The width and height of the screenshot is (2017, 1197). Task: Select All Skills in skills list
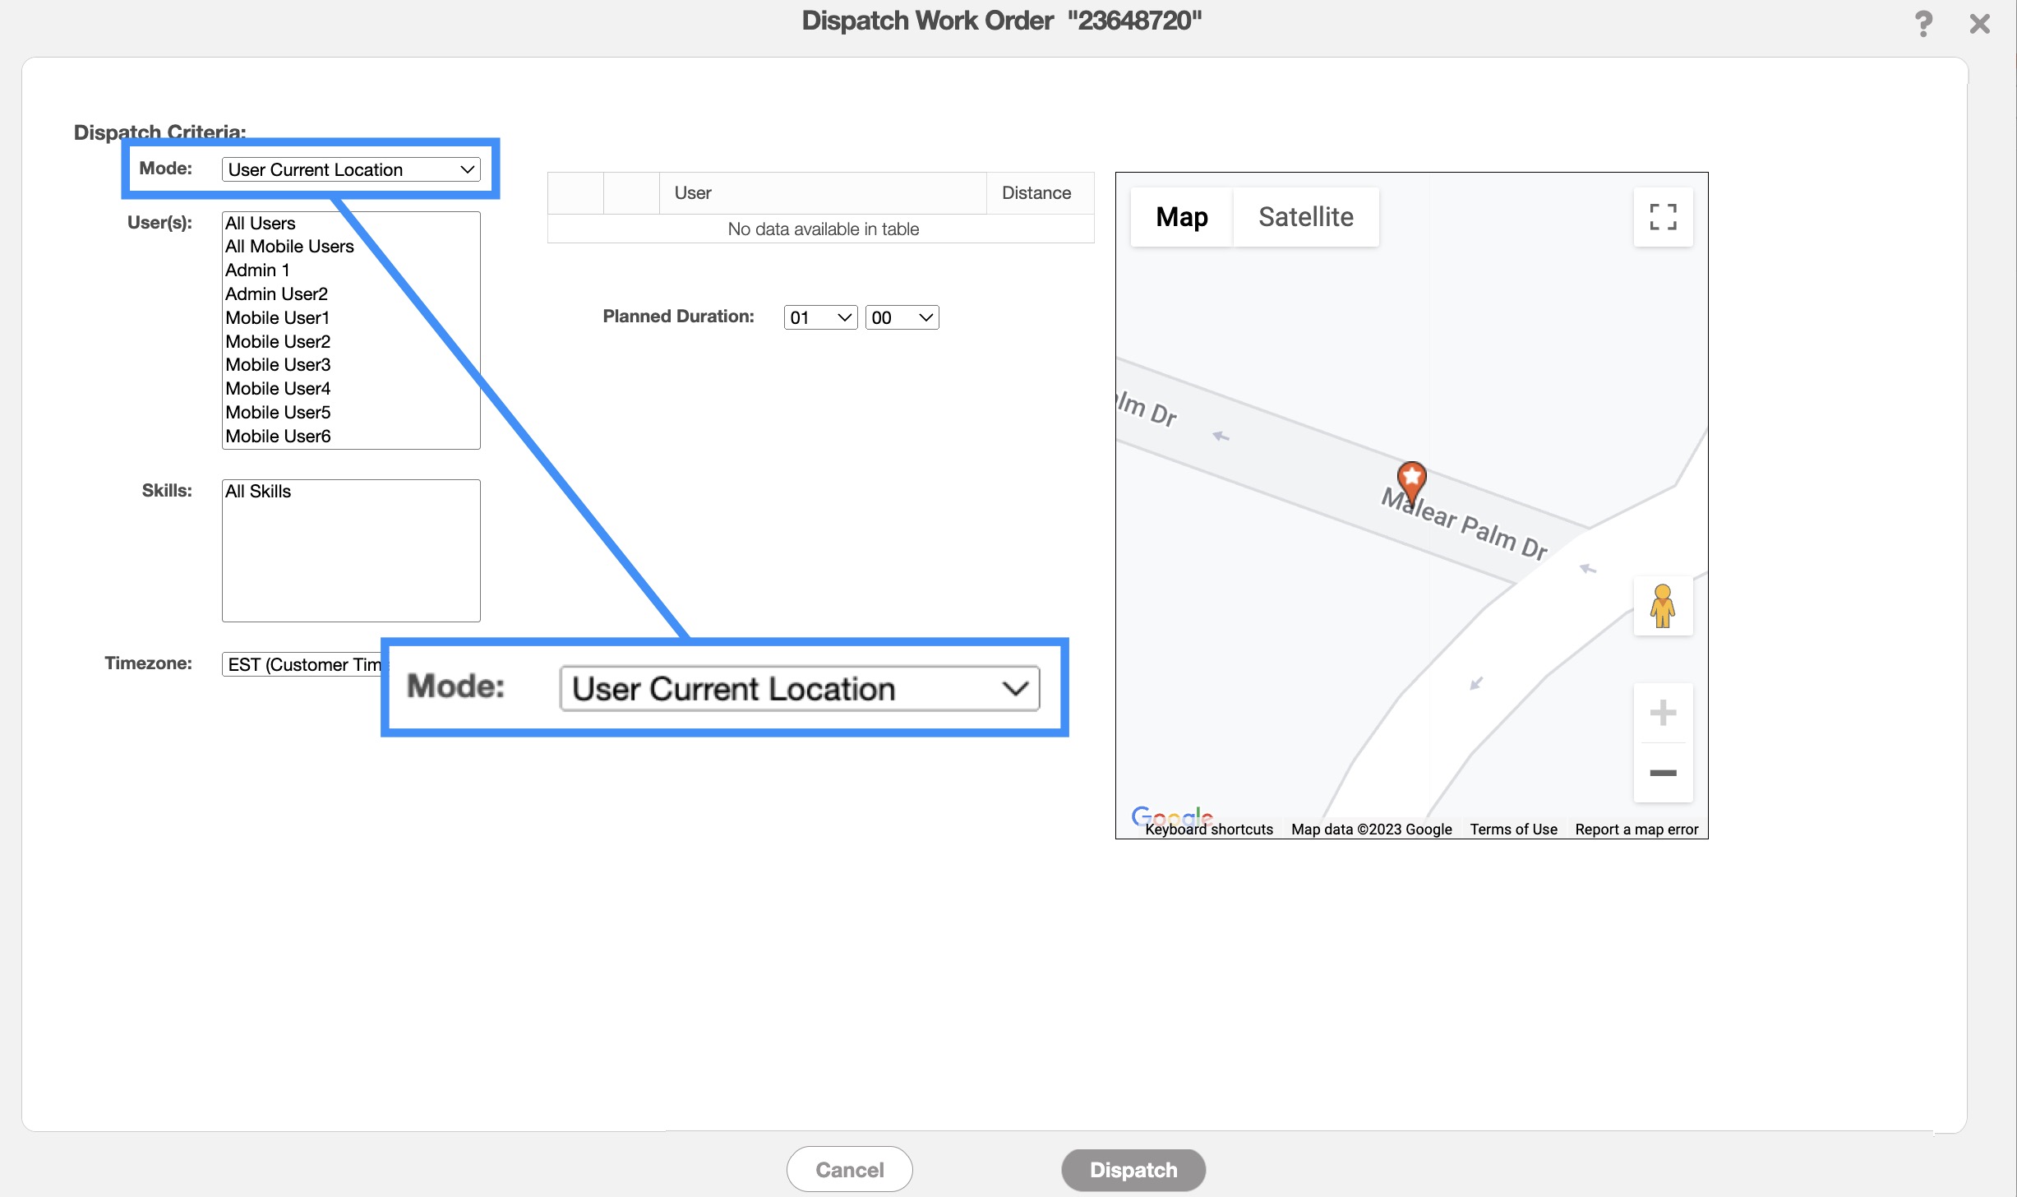[258, 491]
